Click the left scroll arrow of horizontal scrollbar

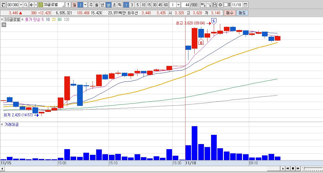point(2,169)
